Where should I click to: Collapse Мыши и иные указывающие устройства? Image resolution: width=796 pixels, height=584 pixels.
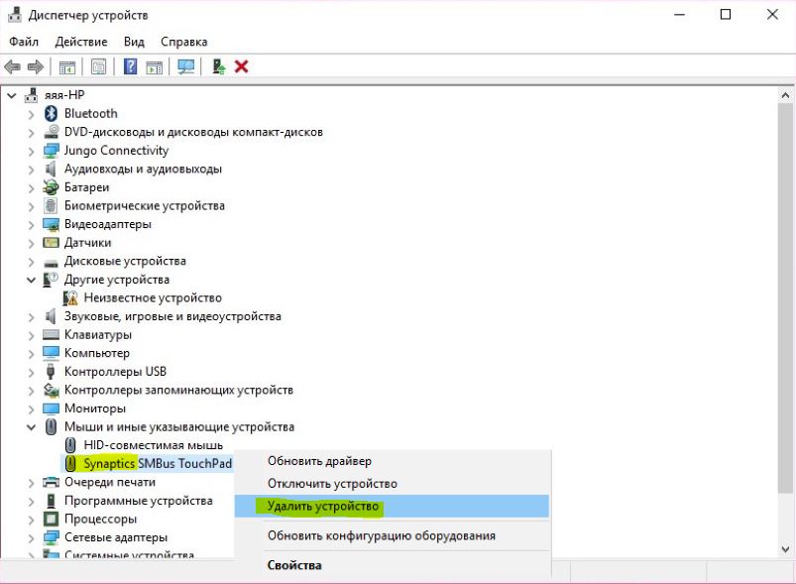[31, 427]
